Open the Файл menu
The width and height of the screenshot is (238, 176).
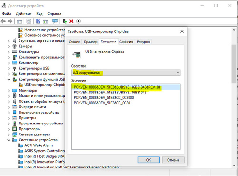coord(7,14)
